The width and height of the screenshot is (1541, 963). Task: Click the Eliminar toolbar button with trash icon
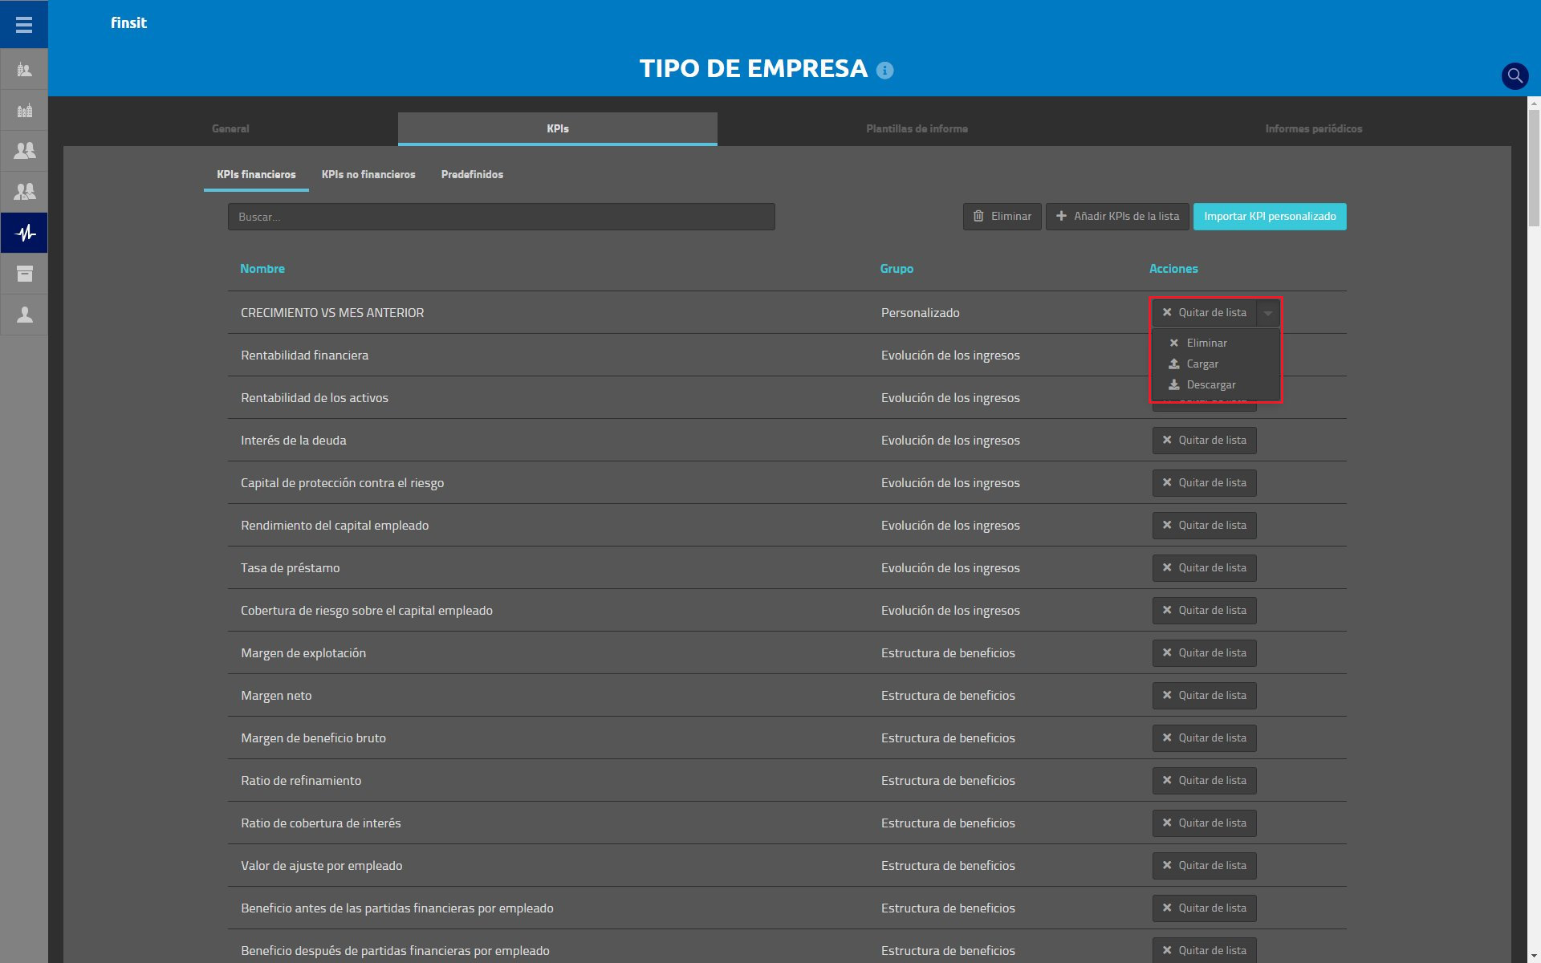(x=1002, y=217)
